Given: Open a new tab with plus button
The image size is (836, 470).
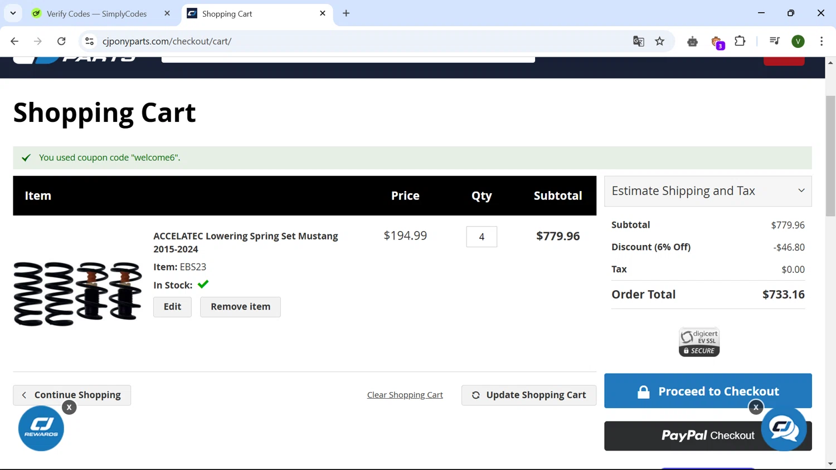Looking at the screenshot, I should click(346, 13).
